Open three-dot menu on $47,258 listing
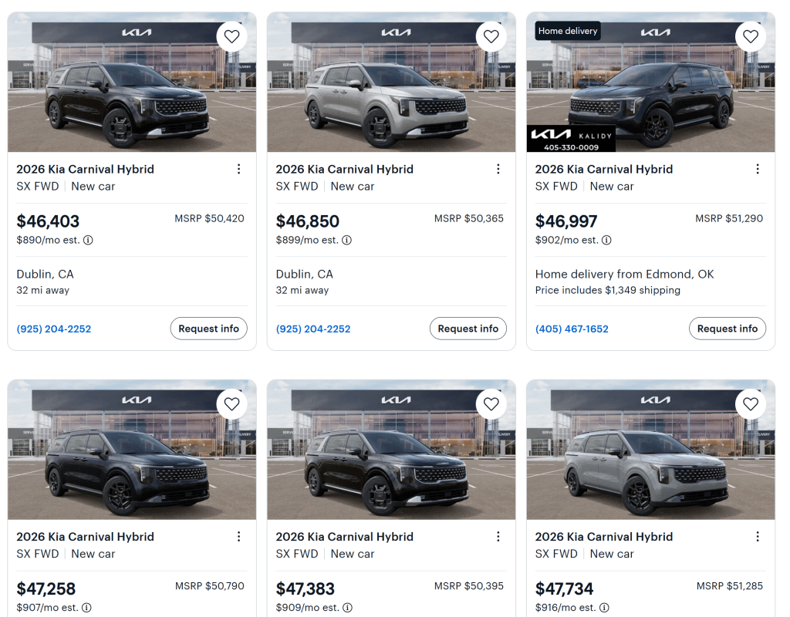This screenshot has width=790, height=617. 238,537
